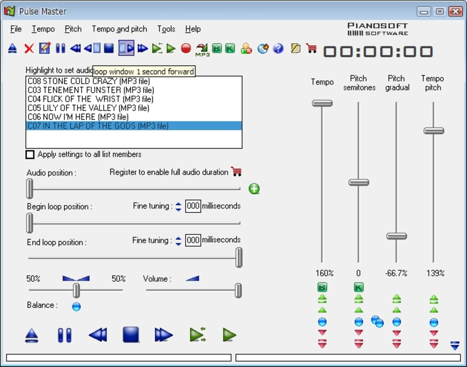Click the green K icon in the toolbar
The height and width of the screenshot is (367, 467).
(x=230, y=48)
